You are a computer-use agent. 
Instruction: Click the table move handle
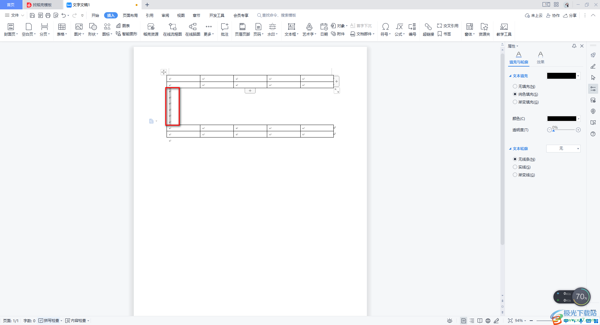163,72
